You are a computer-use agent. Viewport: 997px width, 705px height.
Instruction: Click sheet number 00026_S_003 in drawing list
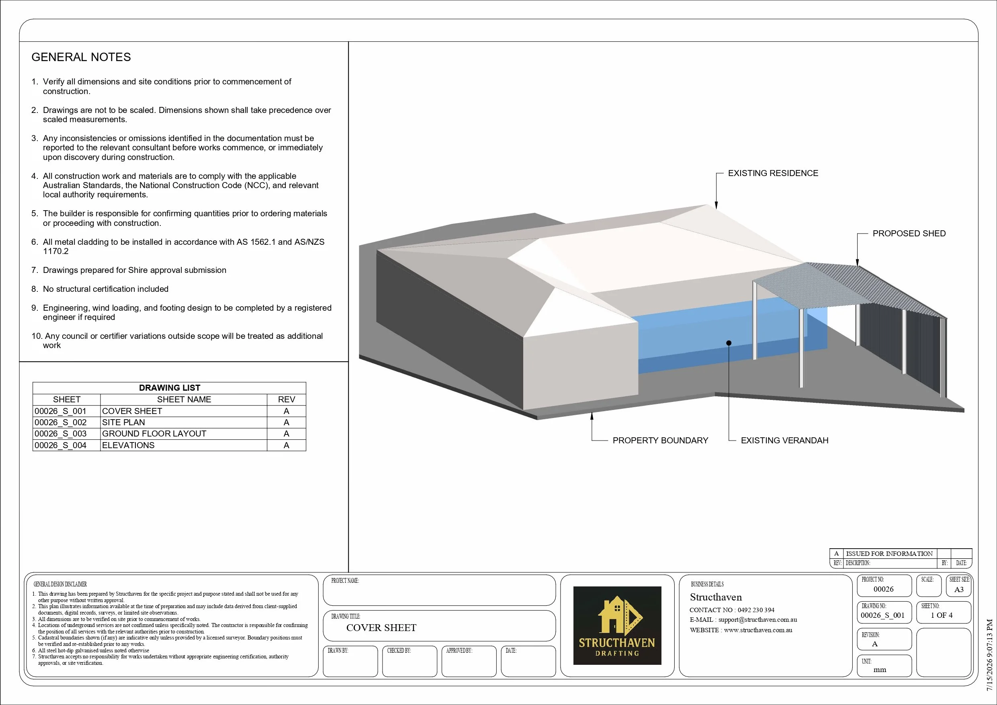[x=60, y=434]
